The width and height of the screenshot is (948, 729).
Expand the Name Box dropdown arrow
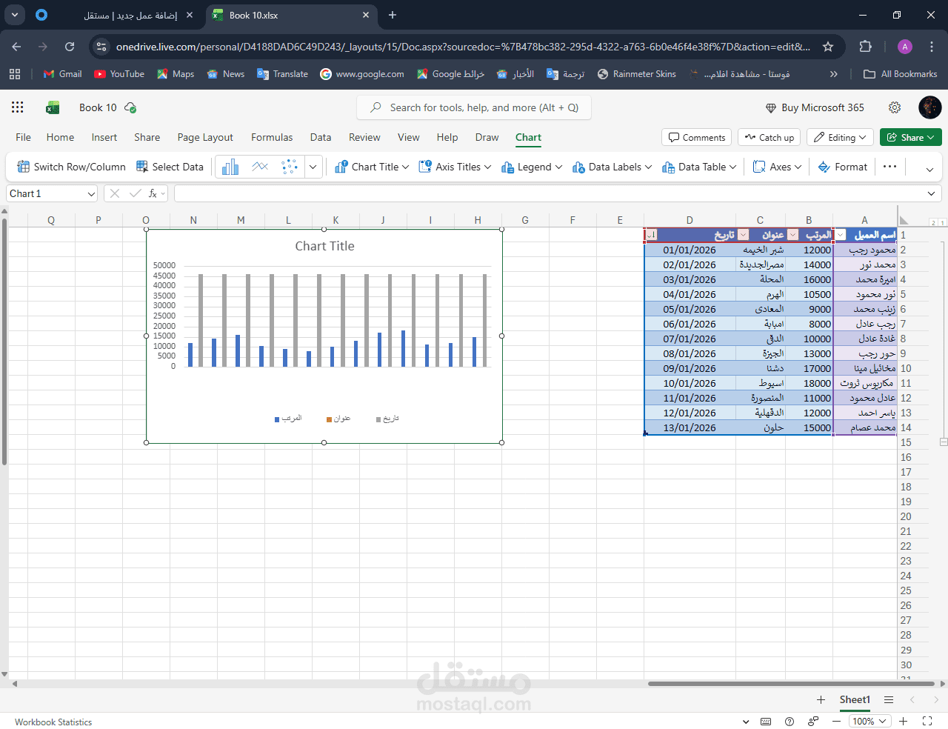[91, 193]
